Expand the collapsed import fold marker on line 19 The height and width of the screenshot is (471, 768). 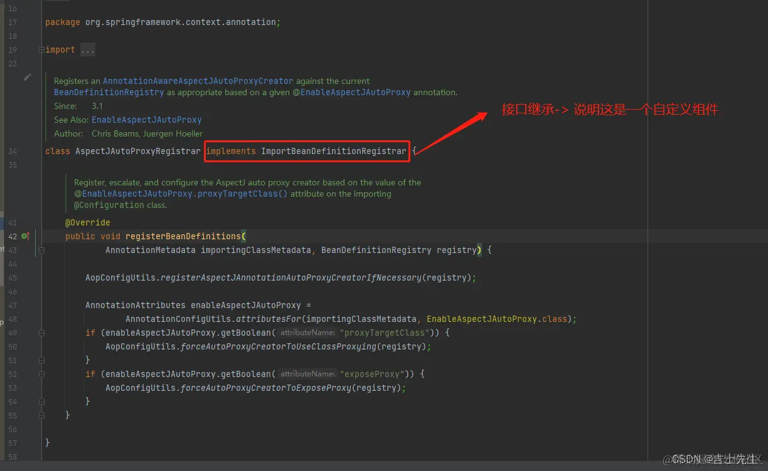tap(41, 49)
